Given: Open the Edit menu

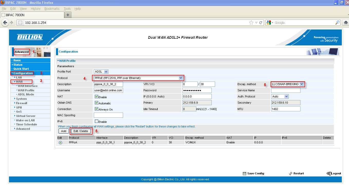Looking at the screenshot, I should point(13,8).
